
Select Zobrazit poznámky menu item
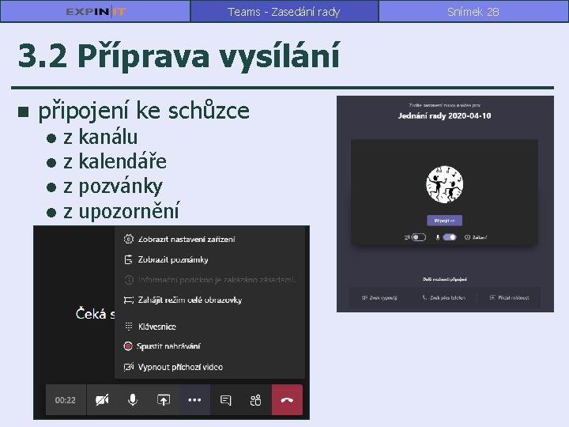pos(209,259)
